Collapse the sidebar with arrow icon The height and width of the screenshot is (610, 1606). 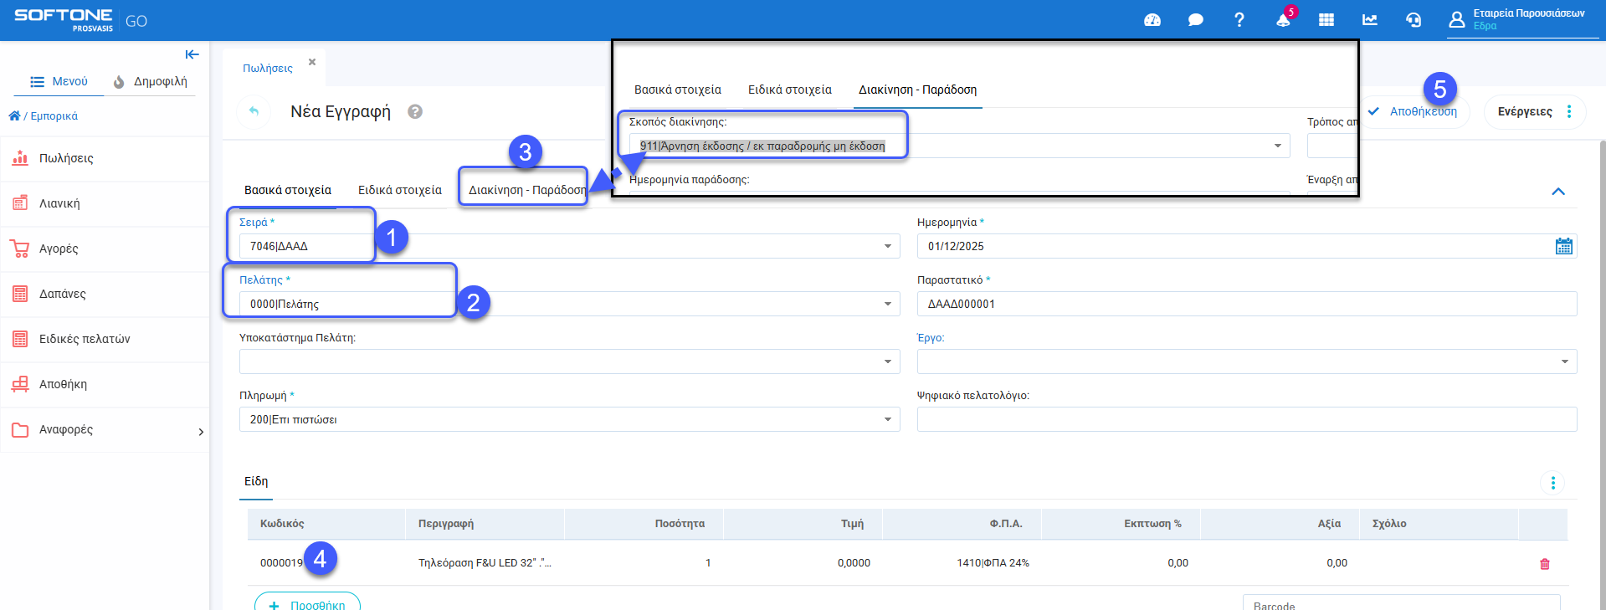pyautogui.click(x=192, y=54)
